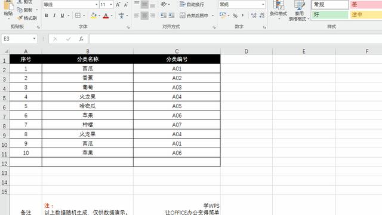Image resolution: width=382 pixels, height=215 pixels.
Task: Select cell containing 哈密瓜
Action: (x=88, y=106)
